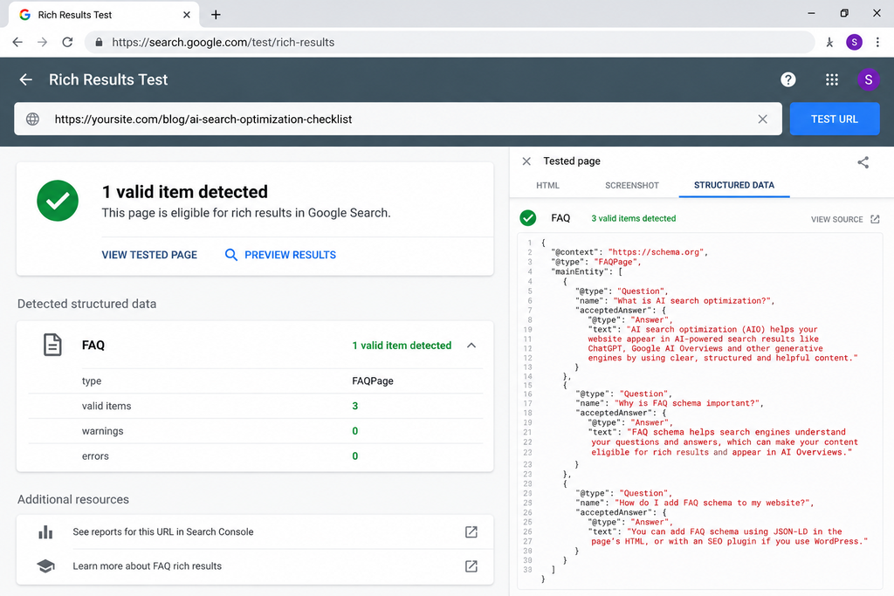Screen dimensions: 894x596
Task: Reload the page with the refresh icon
Action: 67,42
